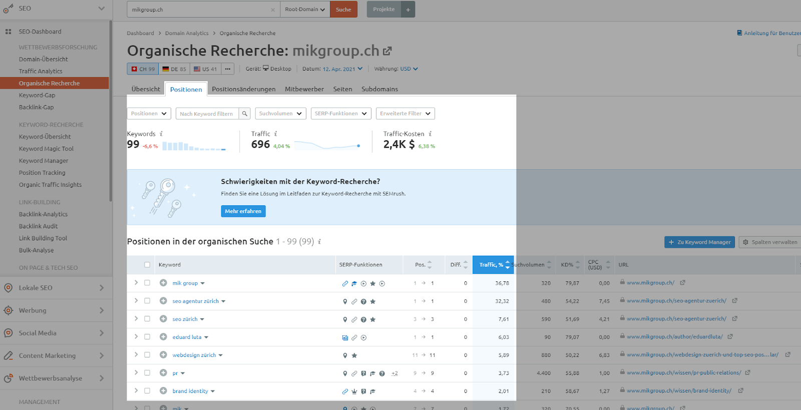Click the three-dots more databases button
The width and height of the screenshot is (801, 410).
pos(227,69)
